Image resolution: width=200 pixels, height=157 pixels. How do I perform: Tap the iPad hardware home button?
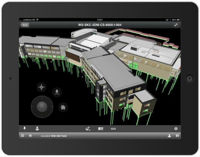tap(190, 78)
